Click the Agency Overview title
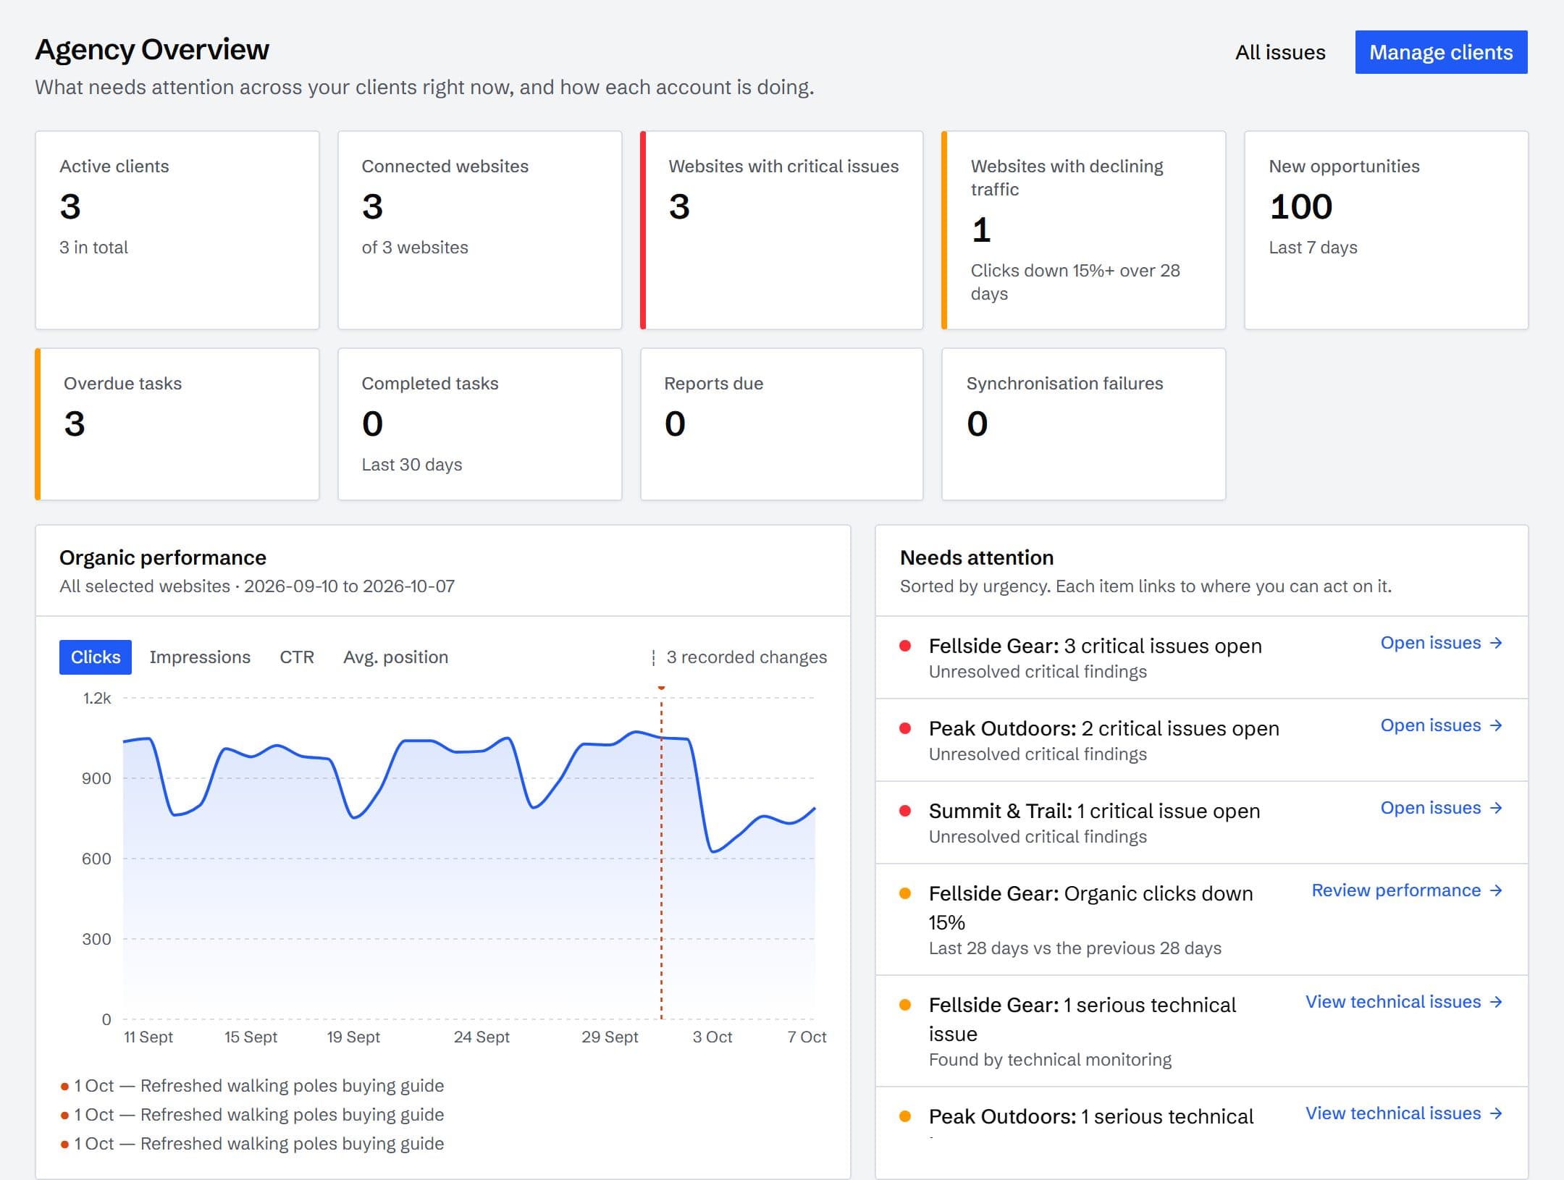The width and height of the screenshot is (1564, 1180). coord(152,49)
